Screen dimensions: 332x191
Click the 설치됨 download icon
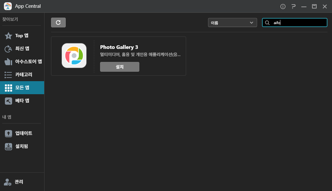tap(9, 146)
